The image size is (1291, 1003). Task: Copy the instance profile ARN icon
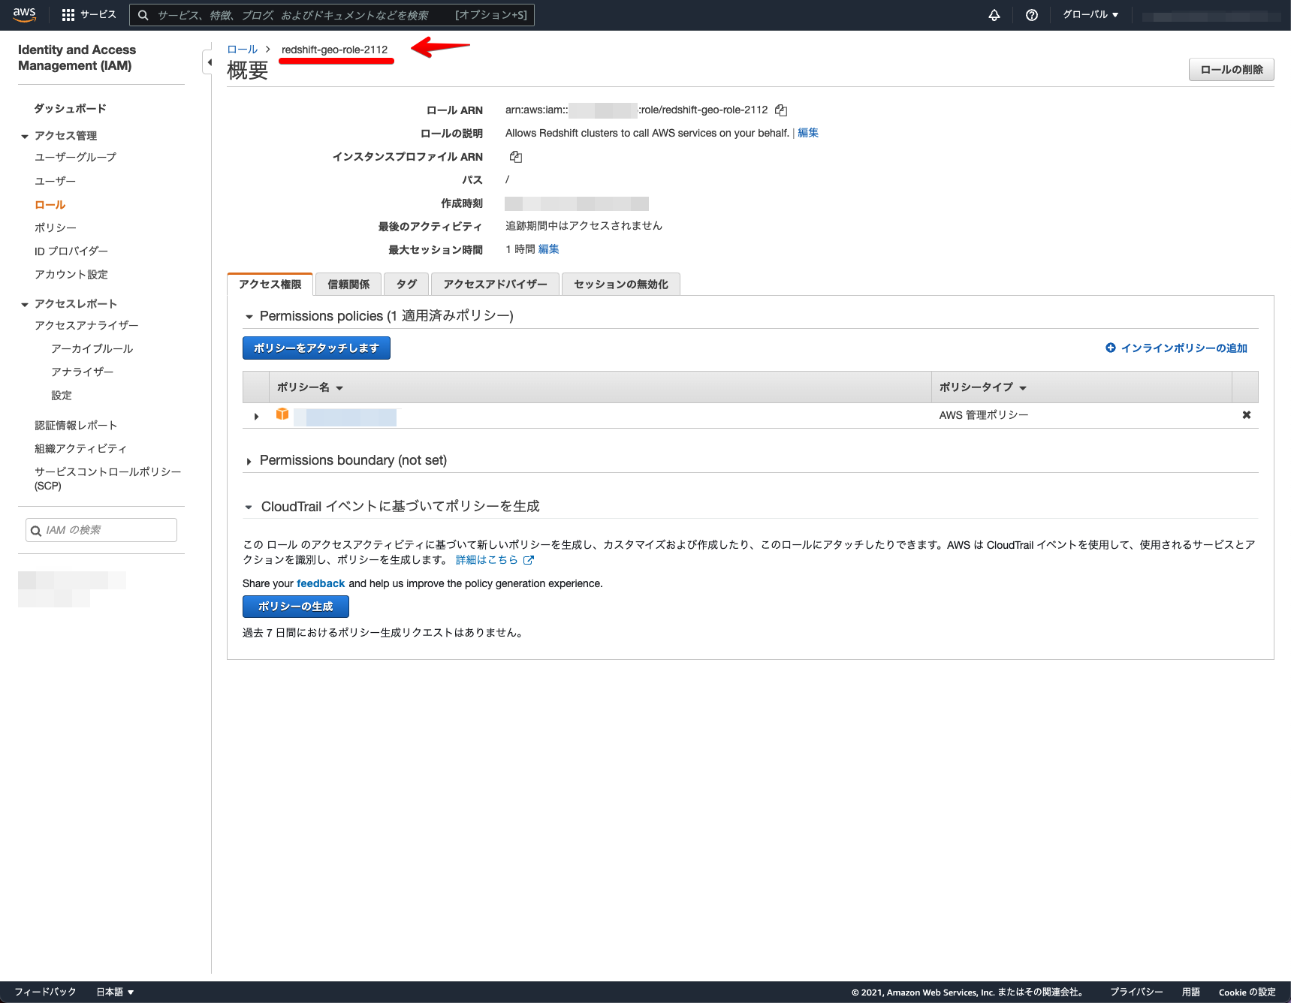[x=515, y=156]
